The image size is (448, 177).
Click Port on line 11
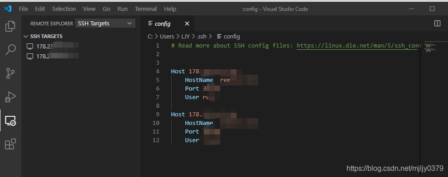tap(192, 132)
